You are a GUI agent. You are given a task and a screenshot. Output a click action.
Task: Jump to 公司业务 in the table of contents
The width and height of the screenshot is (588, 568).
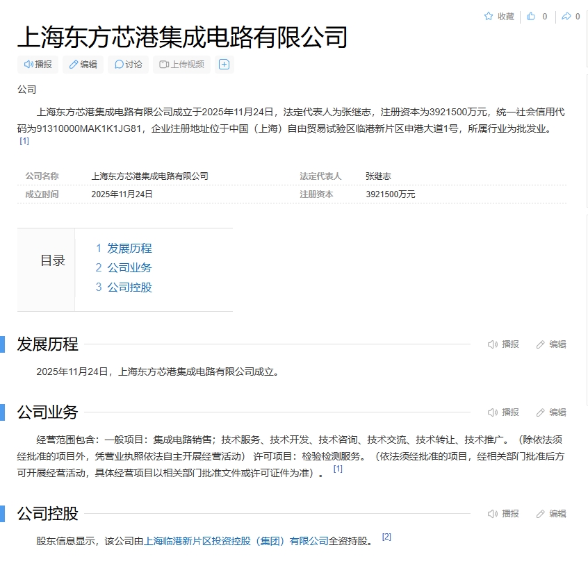[129, 268]
